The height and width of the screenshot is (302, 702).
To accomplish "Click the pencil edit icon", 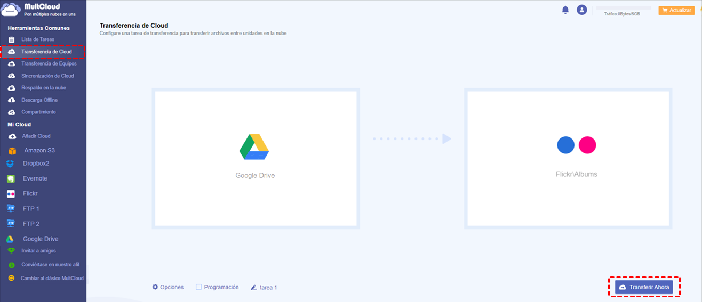I will click(254, 288).
